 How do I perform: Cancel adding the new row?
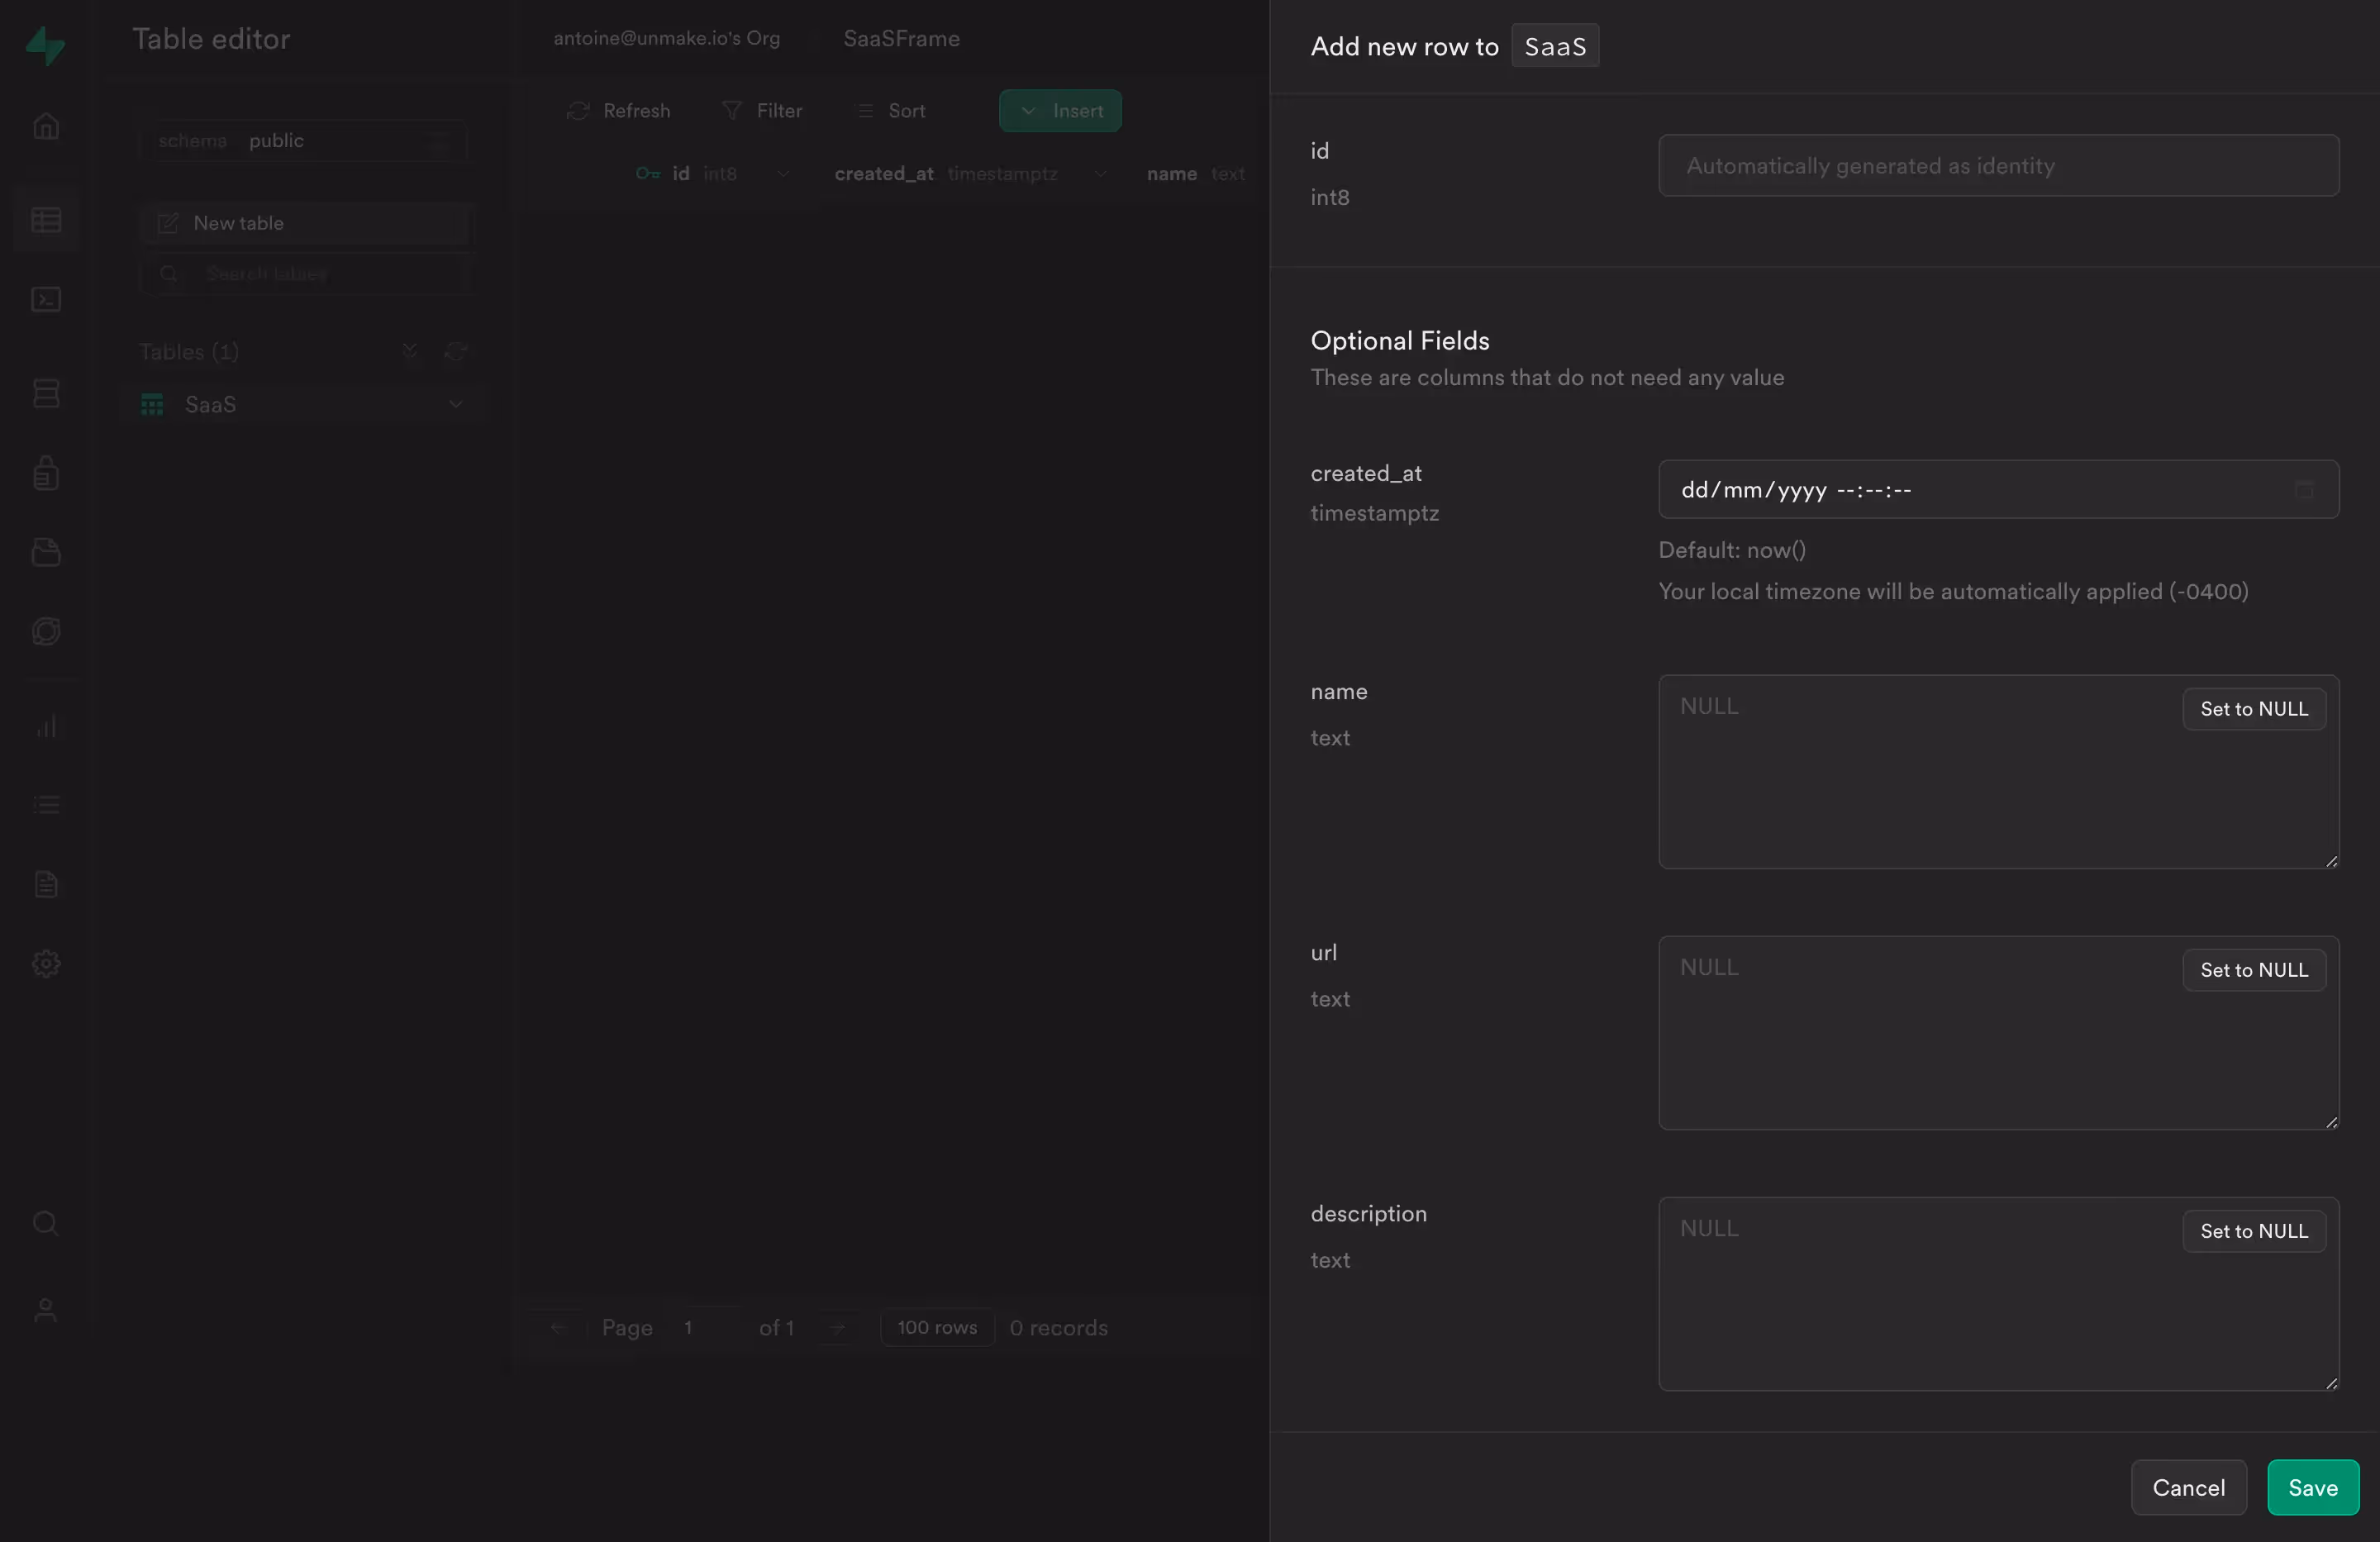pos(2188,1487)
